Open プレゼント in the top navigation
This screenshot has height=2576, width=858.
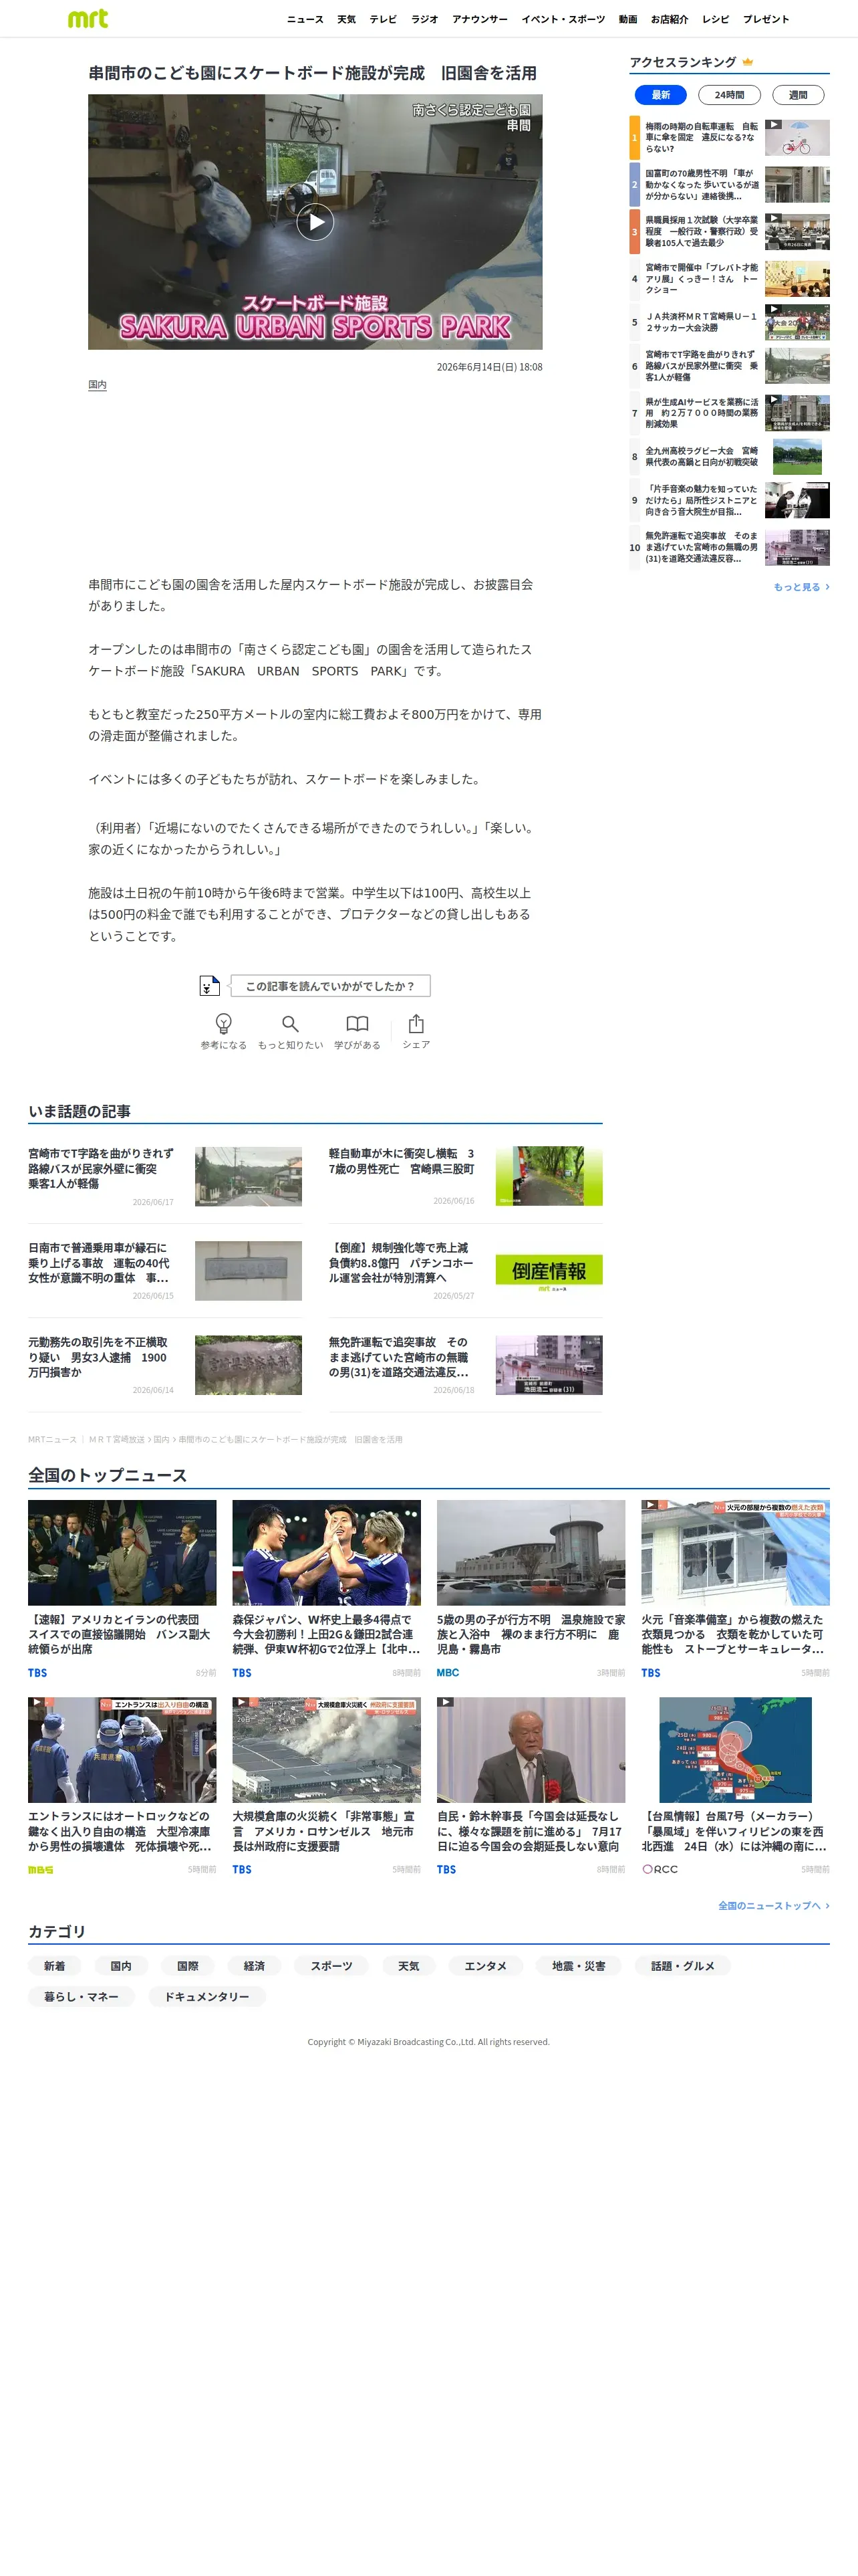pyautogui.click(x=766, y=19)
